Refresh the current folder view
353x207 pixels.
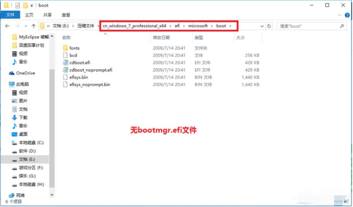point(268,26)
